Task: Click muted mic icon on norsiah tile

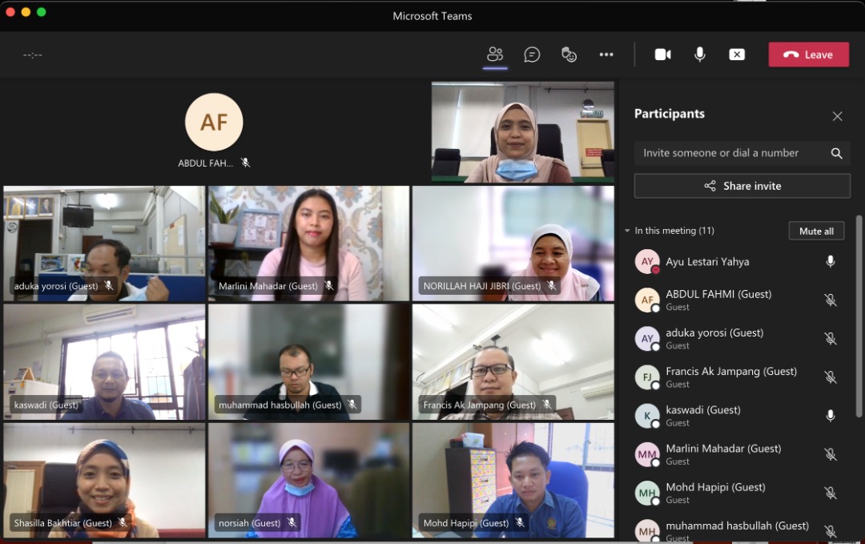Action: point(292,522)
